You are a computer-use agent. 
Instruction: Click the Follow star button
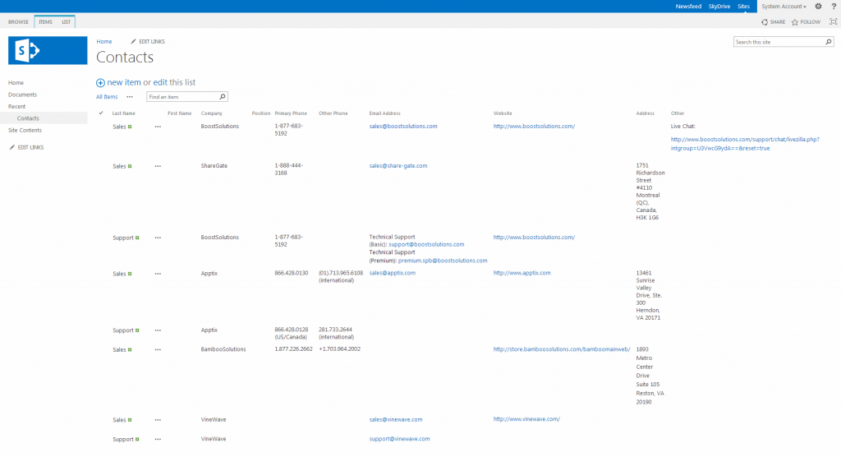click(x=806, y=22)
